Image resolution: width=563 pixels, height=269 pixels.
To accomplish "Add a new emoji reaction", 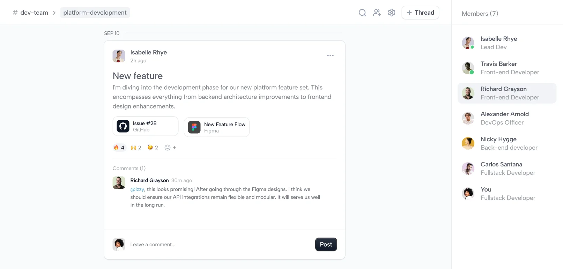I will (x=170, y=148).
